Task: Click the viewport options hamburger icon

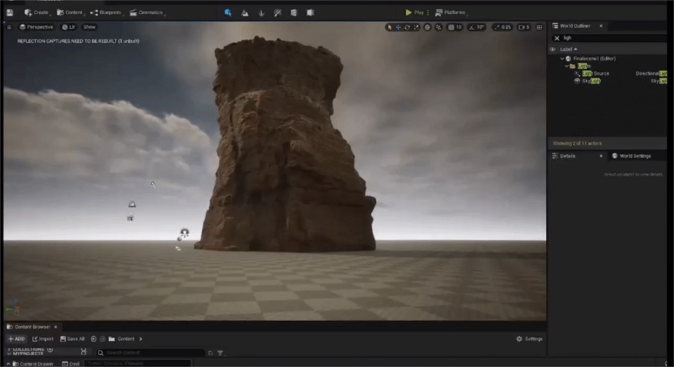Action: point(9,27)
